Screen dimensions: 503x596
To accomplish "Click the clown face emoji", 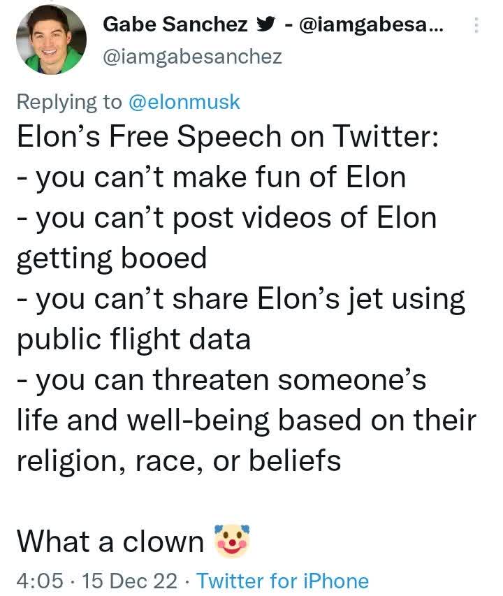I will point(231,541).
